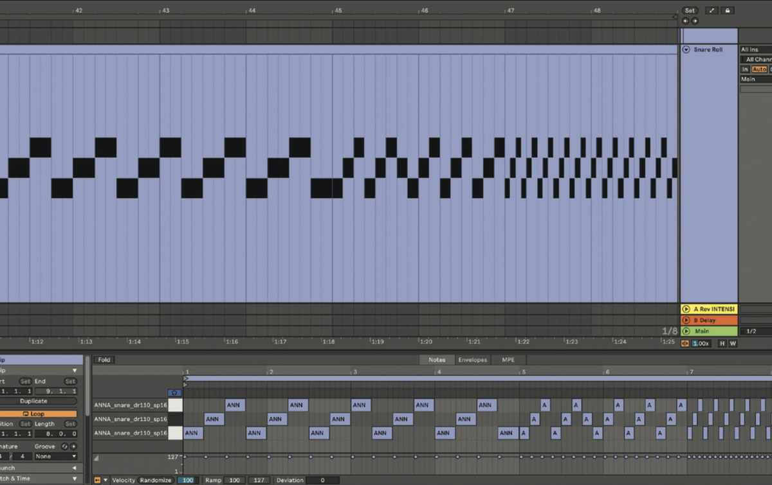772x485 pixels.
Task: Select the draw mode pencil icon
Action: (x=712, y=10)
